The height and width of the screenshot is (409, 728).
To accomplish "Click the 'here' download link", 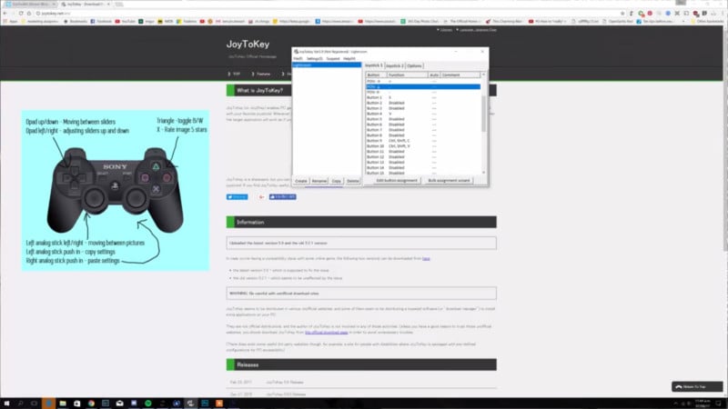I will [426, 258].
